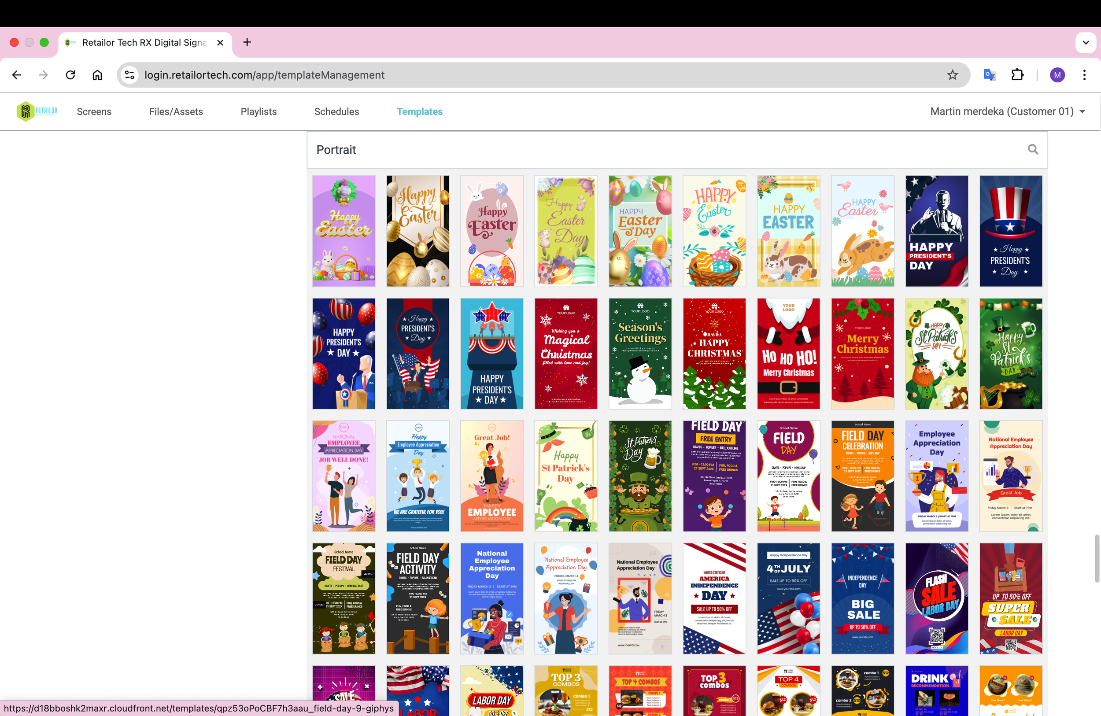Open the red Merry Christmas holly template

click(862, 353)
